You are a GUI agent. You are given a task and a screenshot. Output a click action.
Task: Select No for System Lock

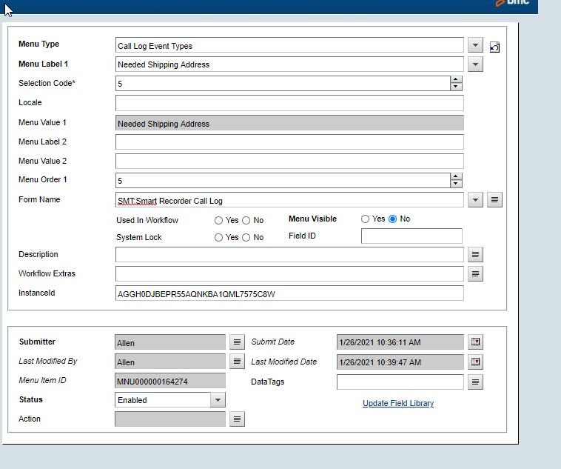(246, 238)
